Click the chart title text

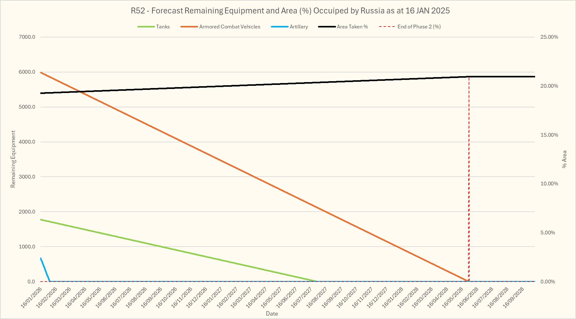point(290,11)
